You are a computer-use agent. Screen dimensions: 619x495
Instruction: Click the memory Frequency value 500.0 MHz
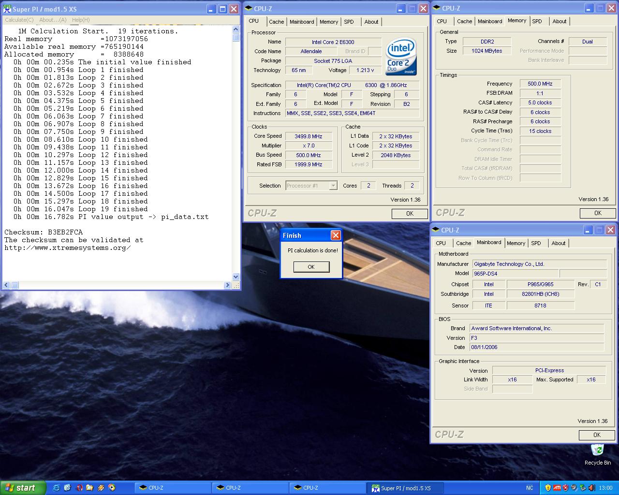point(540,84)
